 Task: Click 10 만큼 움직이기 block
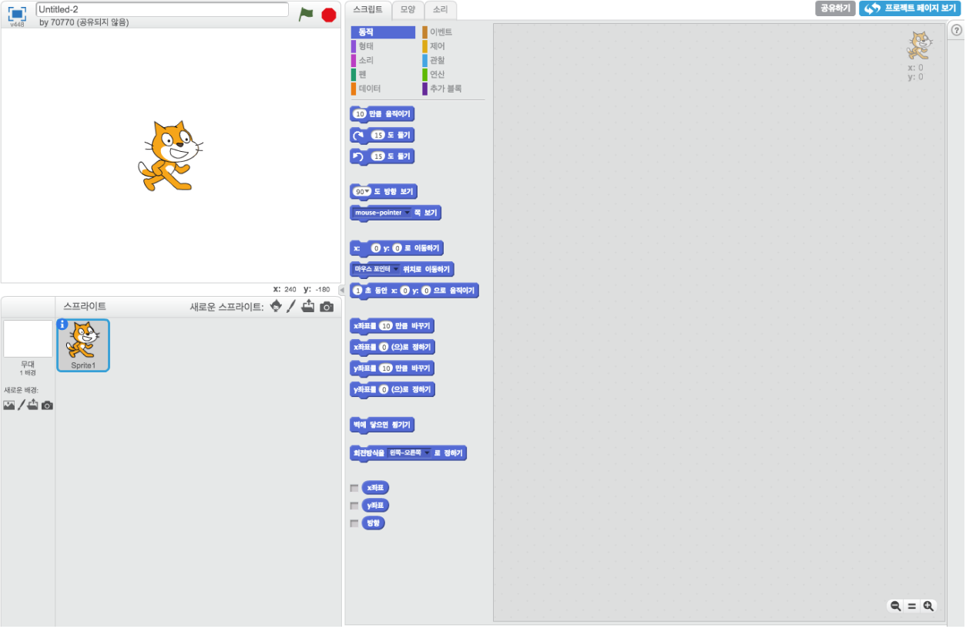382,114
